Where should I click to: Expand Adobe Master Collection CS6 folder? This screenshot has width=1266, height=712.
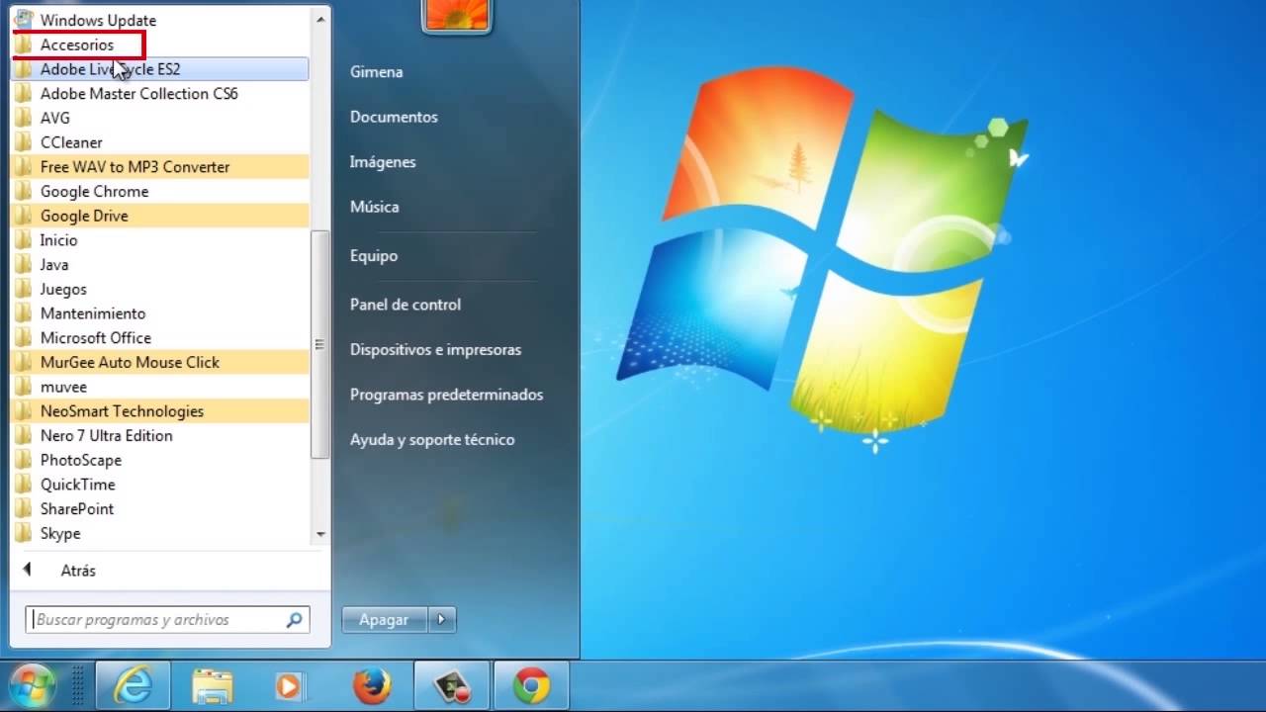click(161, 93)
